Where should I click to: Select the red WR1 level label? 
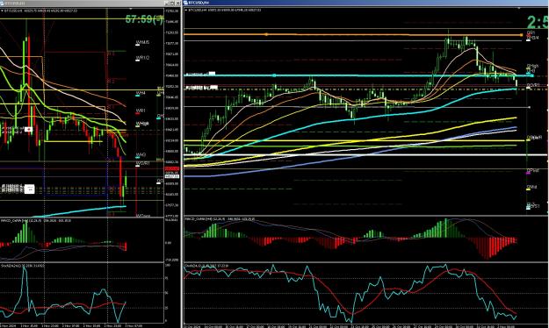pos(141,111)
